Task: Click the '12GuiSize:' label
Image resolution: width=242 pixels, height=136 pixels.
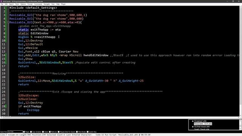Action: point(27,77)
